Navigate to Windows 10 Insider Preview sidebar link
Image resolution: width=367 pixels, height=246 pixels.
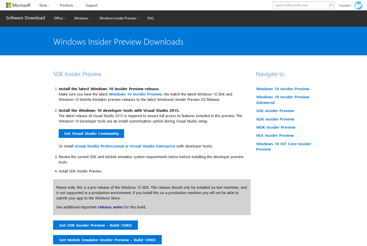click(x=282, y=89)
